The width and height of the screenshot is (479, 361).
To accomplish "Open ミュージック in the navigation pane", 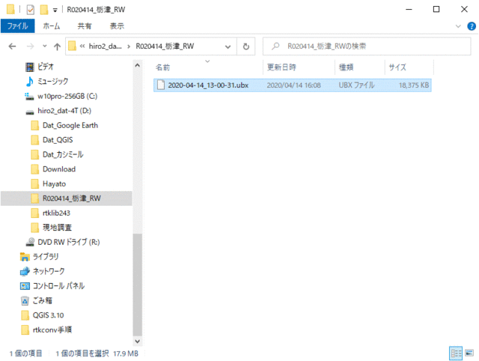I will click(x=52, y=82).
